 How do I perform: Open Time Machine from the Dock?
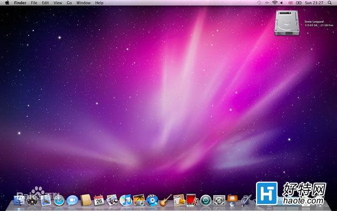coord(206,200)
